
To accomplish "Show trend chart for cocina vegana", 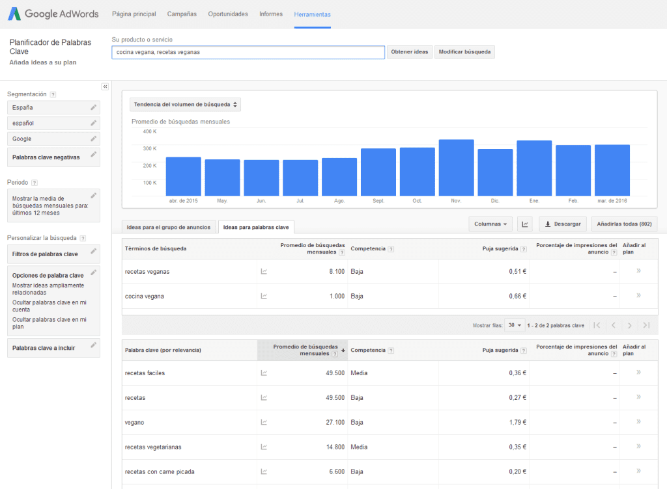I will click(x=264, y=296).
